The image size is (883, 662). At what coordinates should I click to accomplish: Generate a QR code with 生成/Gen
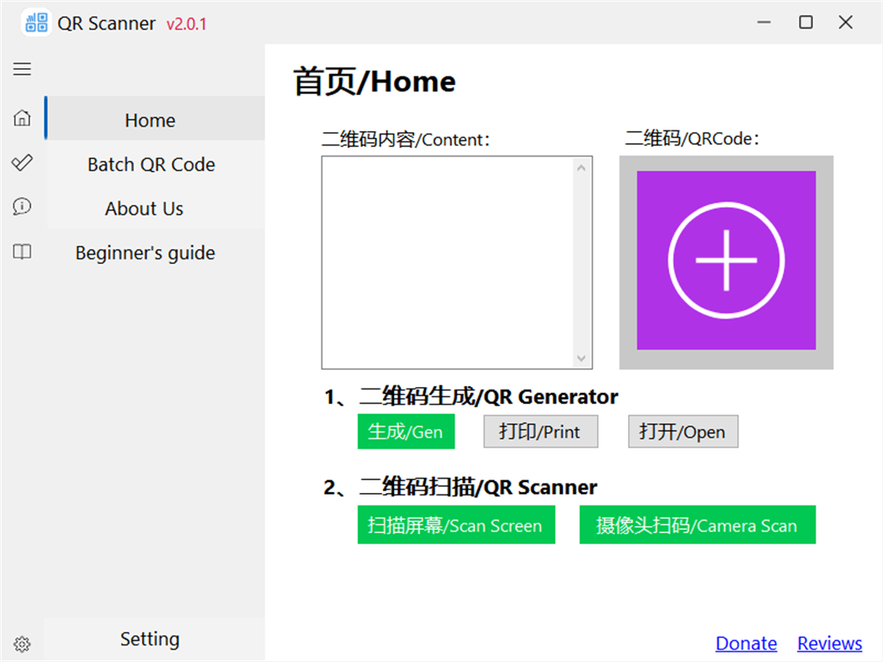406,431
